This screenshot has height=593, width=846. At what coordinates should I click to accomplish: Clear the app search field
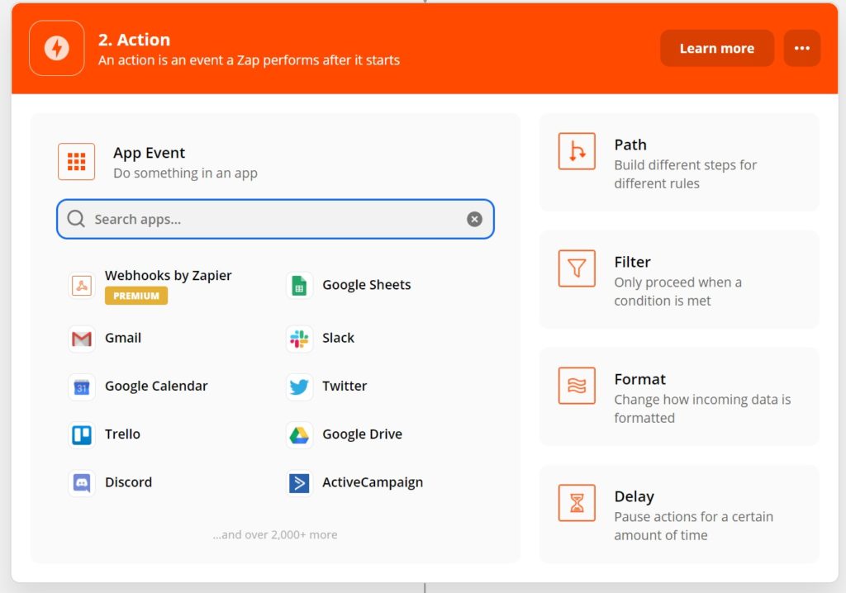click(474, 219)
